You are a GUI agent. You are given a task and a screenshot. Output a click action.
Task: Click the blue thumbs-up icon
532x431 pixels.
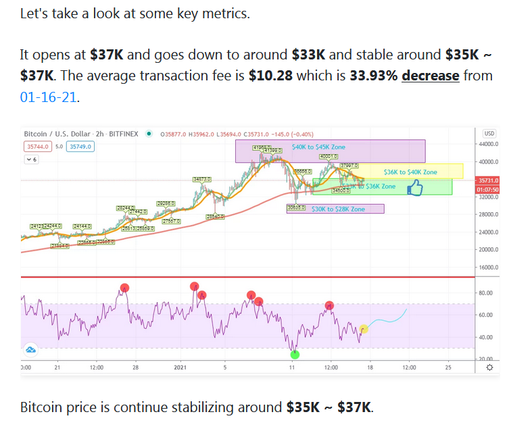(414, 188)
